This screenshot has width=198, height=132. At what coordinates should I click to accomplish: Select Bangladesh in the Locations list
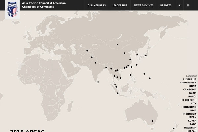pos(188,82)
